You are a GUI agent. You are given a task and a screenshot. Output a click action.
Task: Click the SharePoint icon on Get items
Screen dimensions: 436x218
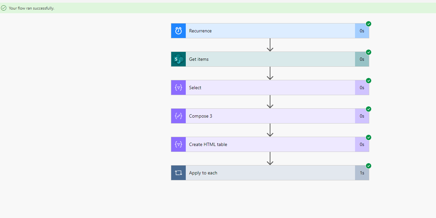178,59
